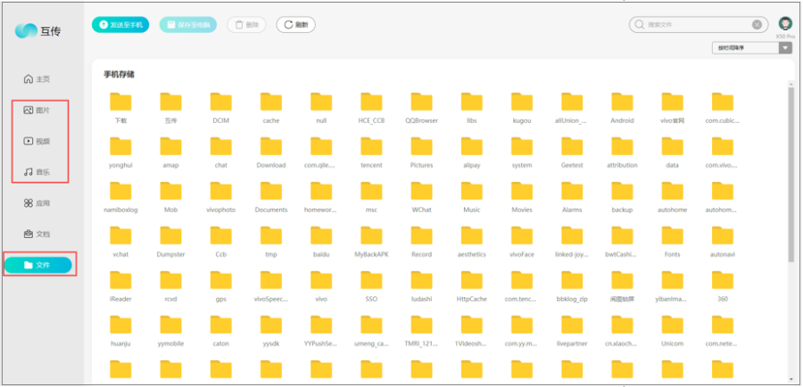Click the 发送至手机 send to phone button
Viewport: 803px width, 387px height.
pos(120,25)
